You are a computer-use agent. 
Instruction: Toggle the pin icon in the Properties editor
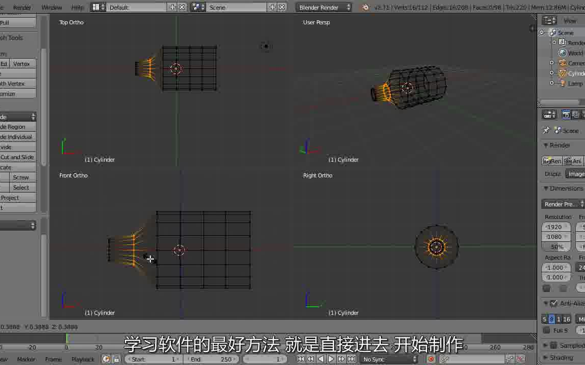546,130
